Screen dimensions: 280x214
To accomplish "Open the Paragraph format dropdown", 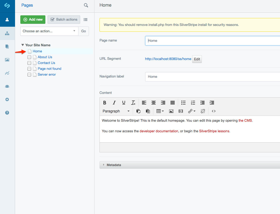I will 116,111.
